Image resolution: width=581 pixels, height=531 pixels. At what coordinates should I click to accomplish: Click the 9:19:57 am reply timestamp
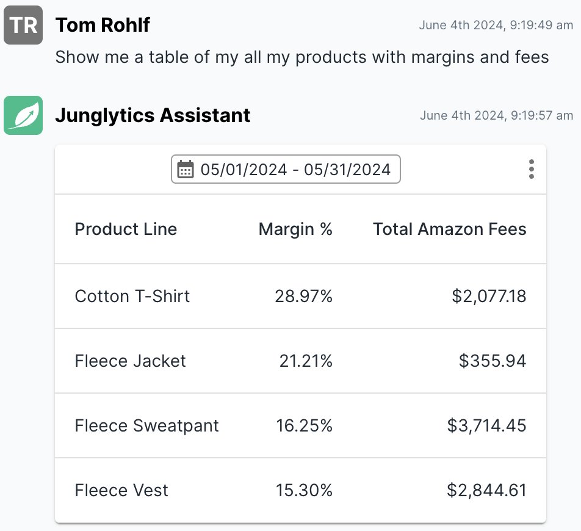(x=496, y=115)
